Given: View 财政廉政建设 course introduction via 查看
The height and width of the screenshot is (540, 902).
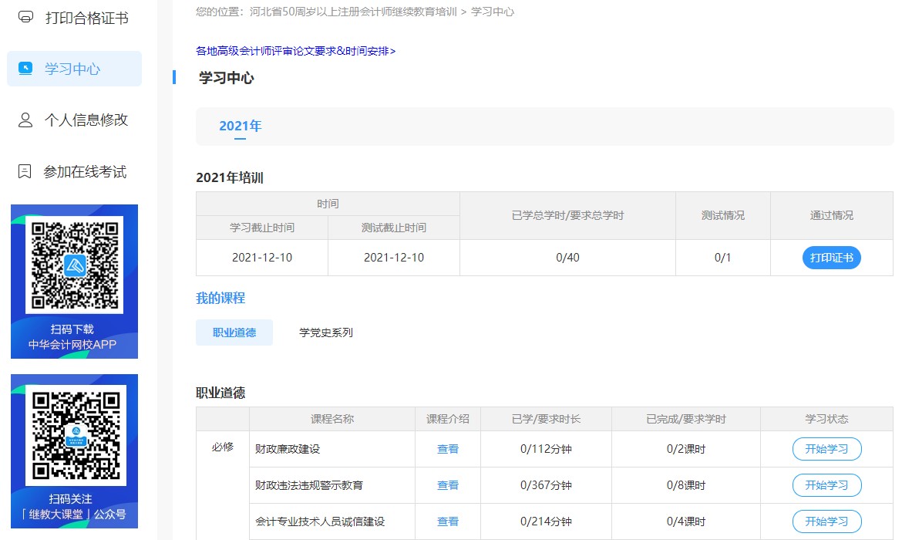Looking at the screenshot, I should pyautogui.click(x=447, y=448).
